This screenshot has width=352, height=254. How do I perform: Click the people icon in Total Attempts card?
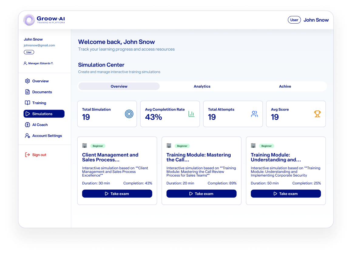254,114
